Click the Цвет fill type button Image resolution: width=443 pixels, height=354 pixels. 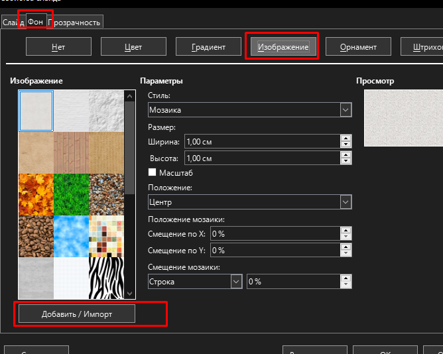pyautogui.click(x=133, y=47)
